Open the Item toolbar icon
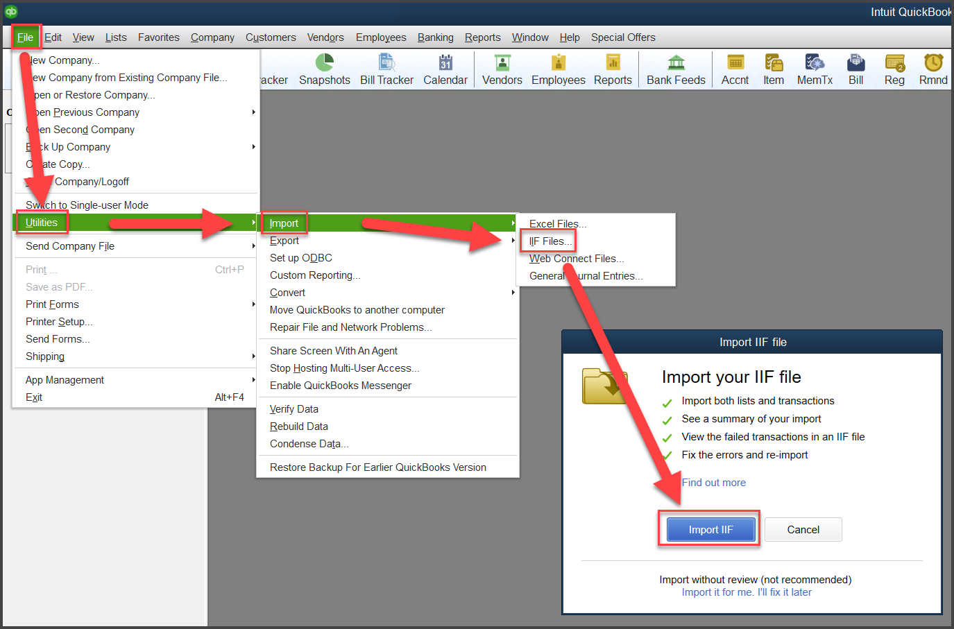Screen dimensions: 954x629 coord(774,70)
